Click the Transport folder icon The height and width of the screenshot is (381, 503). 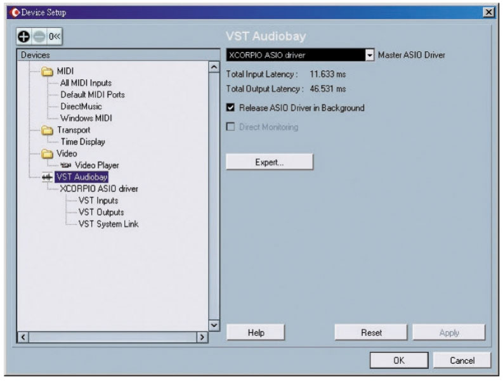point(47,131)
